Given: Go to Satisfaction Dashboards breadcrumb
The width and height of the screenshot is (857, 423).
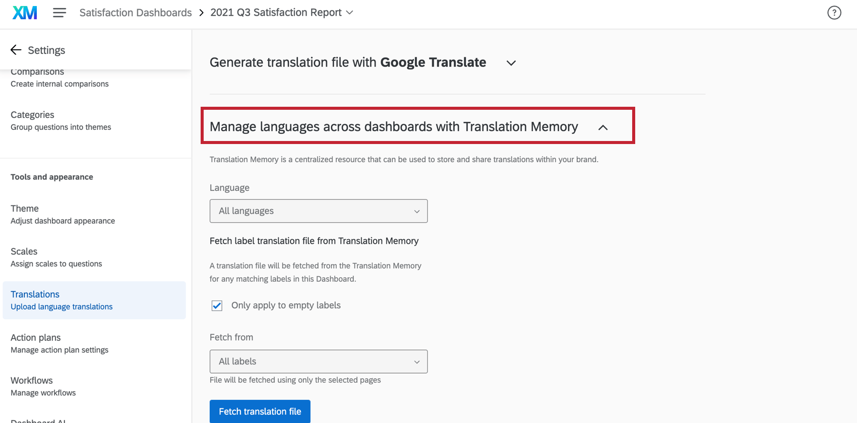Looking at the screenshot, I should (136, 13).
